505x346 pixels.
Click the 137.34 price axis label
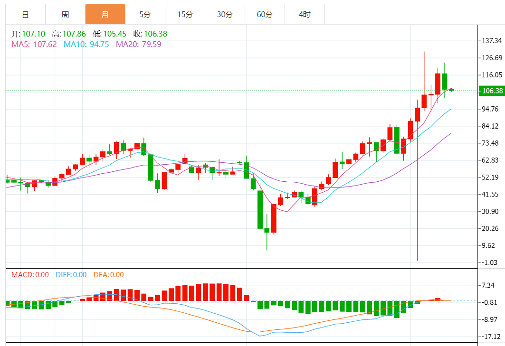492,40
